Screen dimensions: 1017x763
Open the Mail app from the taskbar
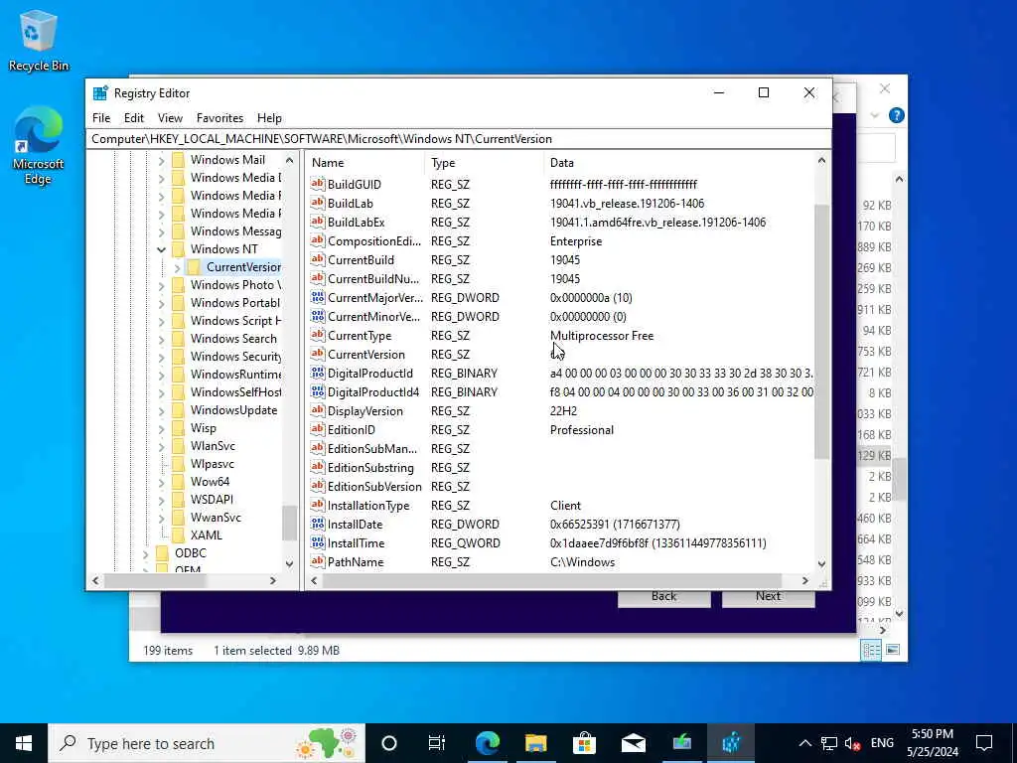tap(633, 743)
